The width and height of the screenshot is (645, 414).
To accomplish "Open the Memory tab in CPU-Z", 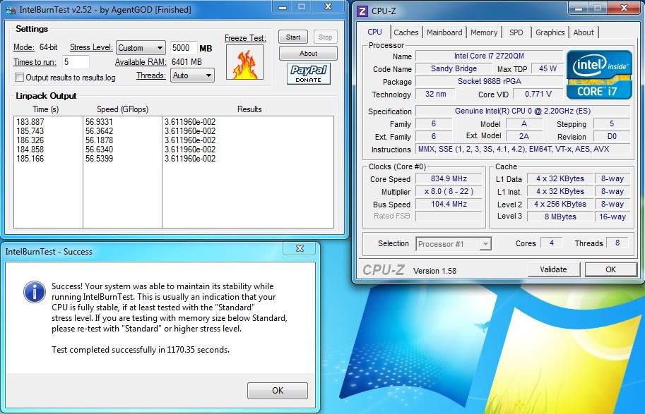I will [484, 32].
